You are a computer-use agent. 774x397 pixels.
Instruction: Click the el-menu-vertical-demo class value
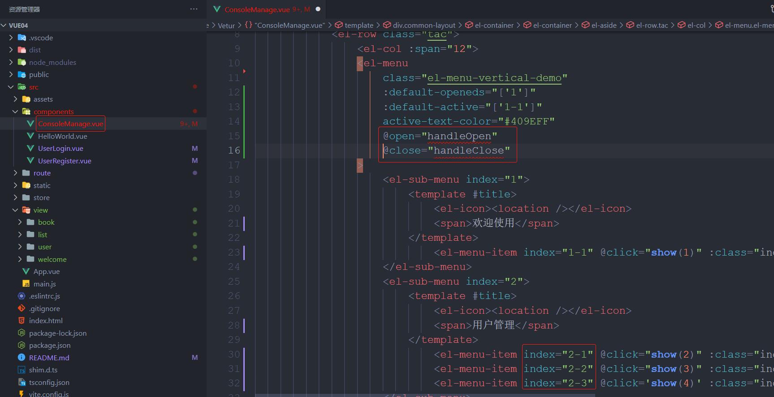494,78
